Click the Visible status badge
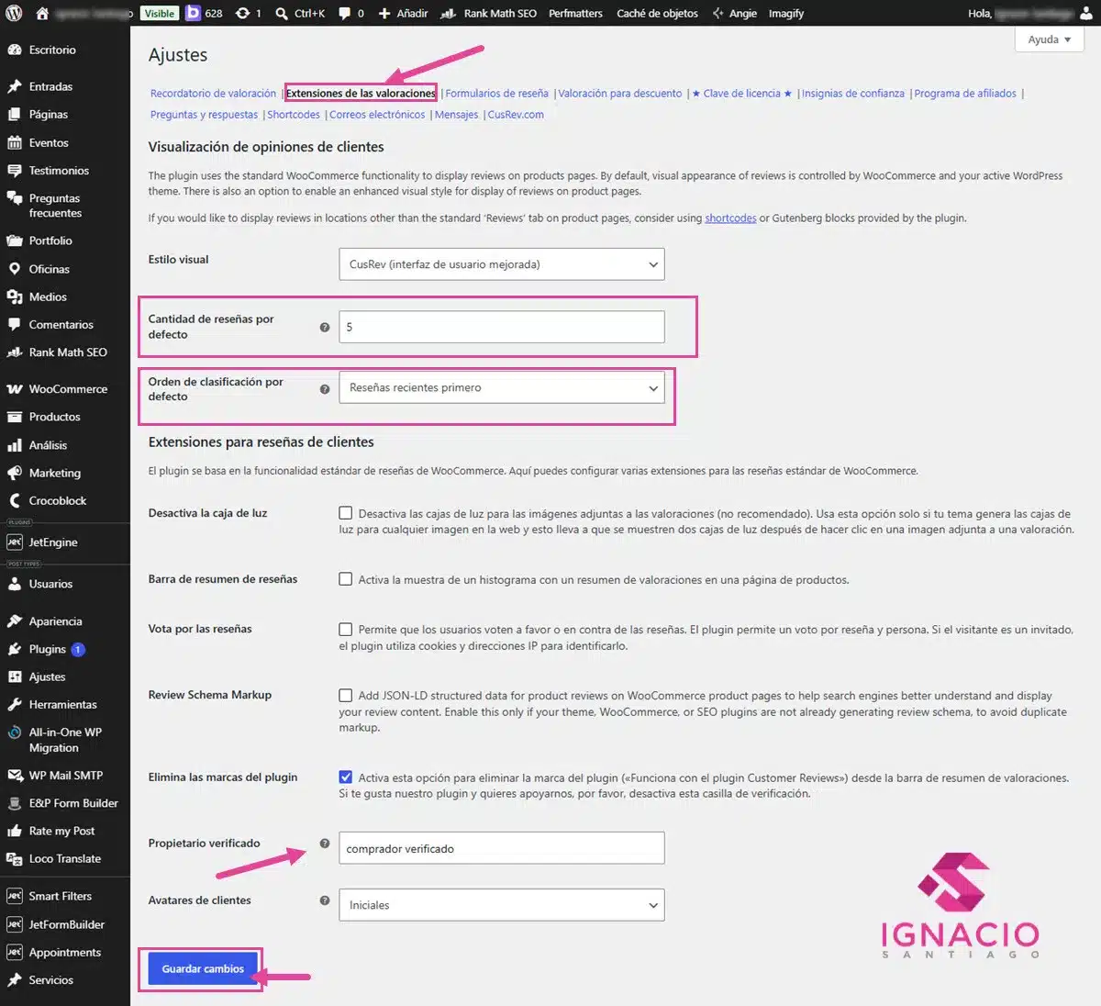The width and height of the screenshot is (1101, 1006). [x=159, y=13]
